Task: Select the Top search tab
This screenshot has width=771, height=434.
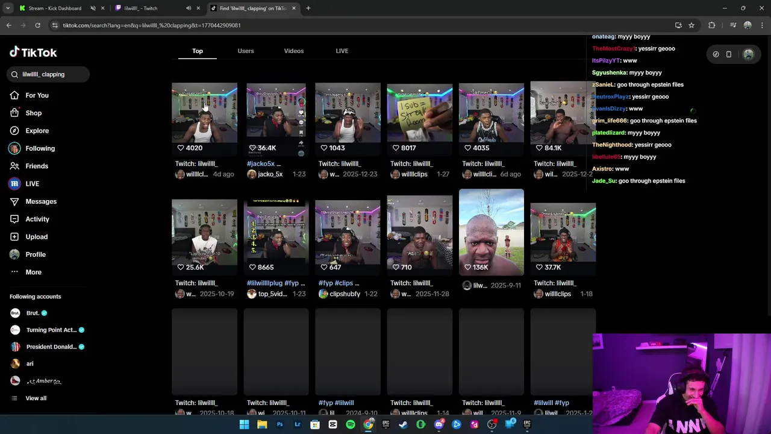Action: (198, 51)
